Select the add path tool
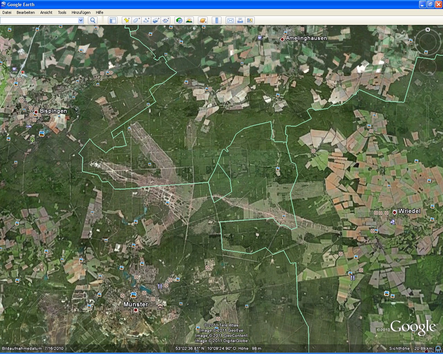 coord(146,20)
